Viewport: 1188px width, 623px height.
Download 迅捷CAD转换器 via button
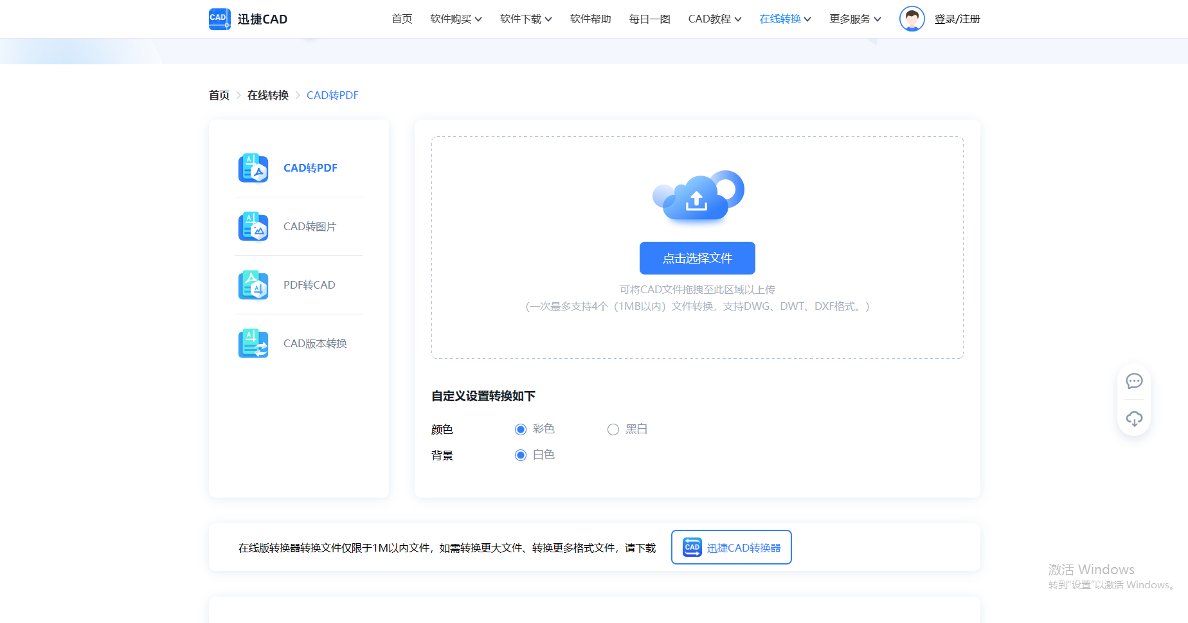click(x=732, y=547)
